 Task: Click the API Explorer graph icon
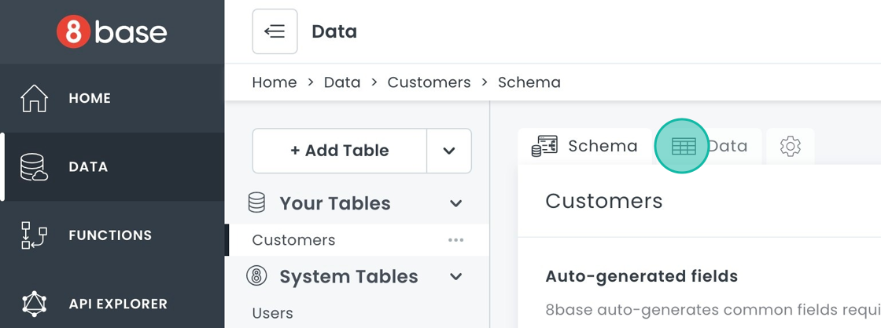[34, 304]
